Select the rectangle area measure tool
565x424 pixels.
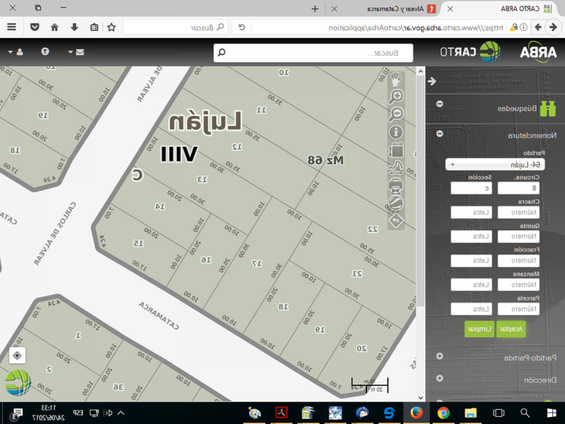point(396,150)
